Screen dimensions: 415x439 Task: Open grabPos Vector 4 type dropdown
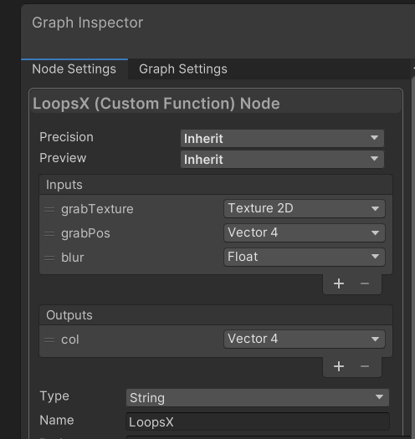(305, 232)
